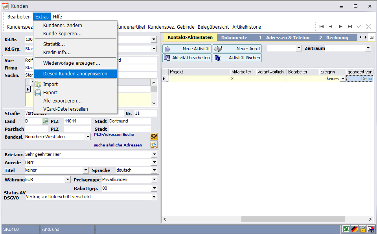Go to the previous customer record
377x234 pixels.
pos(331,27)
